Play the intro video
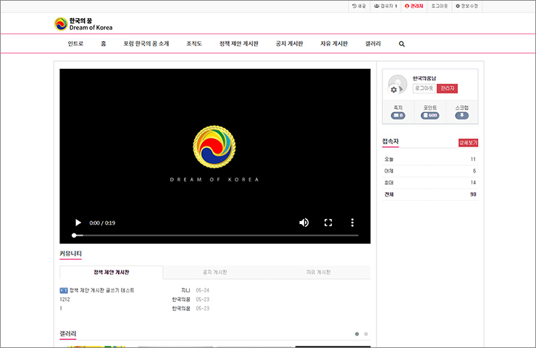The height and width of the screenshot is (348, 536). pos(78,223)
